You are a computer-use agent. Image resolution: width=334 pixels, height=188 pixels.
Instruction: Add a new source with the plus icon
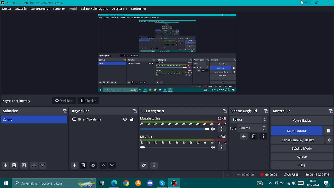(x=74, y=165)
